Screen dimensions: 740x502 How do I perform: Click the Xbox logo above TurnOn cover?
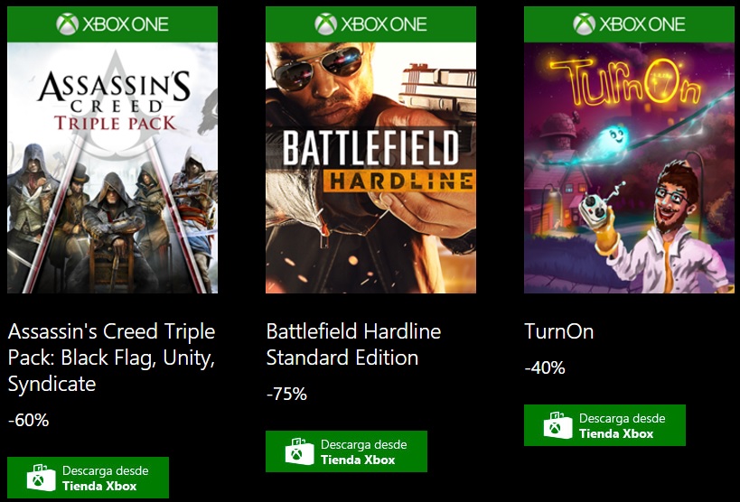tap(585, 24)
